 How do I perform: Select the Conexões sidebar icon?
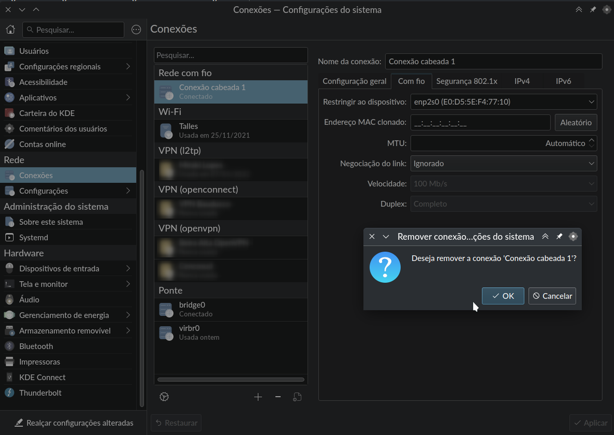point(9,175)
